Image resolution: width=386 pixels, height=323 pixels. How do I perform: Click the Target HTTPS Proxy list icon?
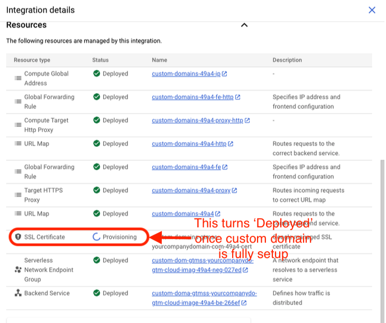pyautogui.click(x=18, y=195)
